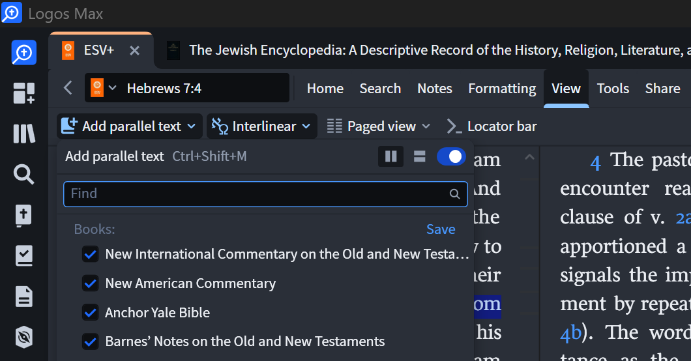Open the Library icon in sidebar
691x361 pixels.
(x=23, y=134)
